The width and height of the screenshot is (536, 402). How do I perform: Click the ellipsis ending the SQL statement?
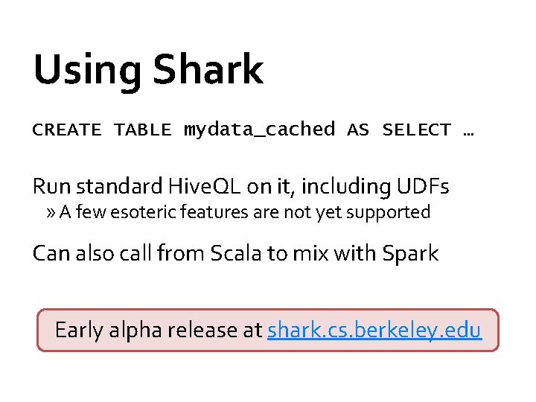click(x=468, y=132)
